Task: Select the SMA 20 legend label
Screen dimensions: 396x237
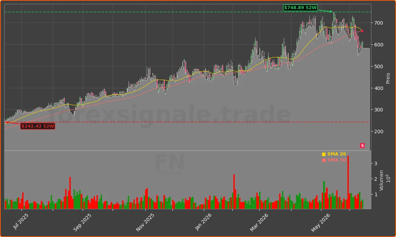Action: (x=337, y=154)
